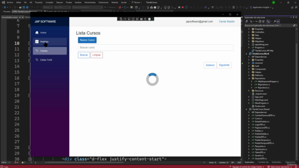Click the Nuevo Curso button
The height and width of the screenshot is (168, 299).
[87, 40]
